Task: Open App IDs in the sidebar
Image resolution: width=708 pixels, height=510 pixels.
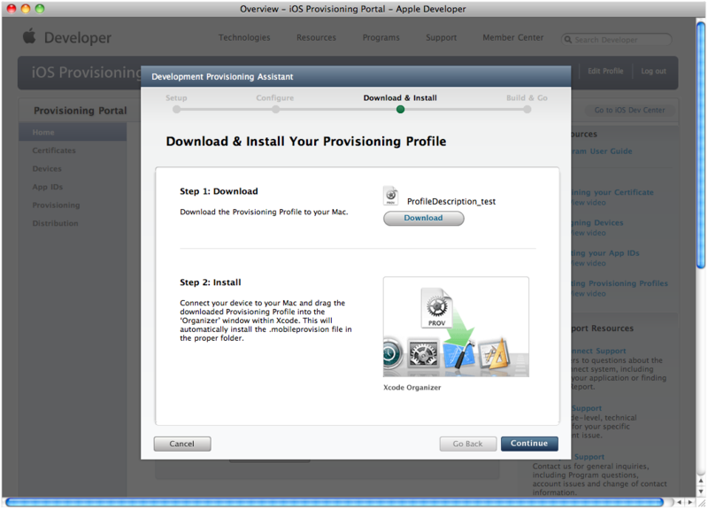Action: [x=48, y=187]
